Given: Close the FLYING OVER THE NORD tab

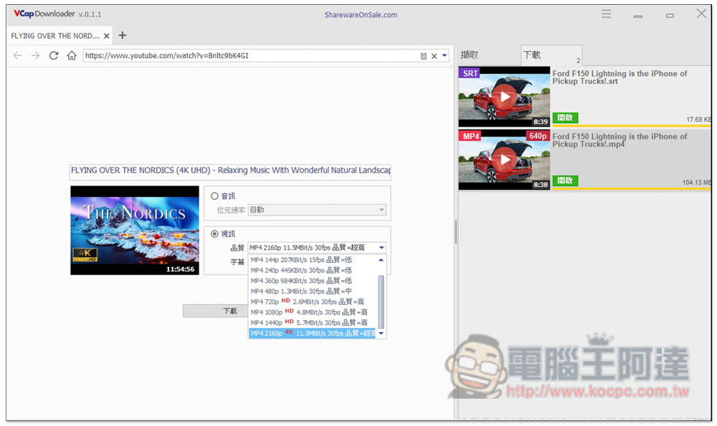Looking at the screenshot, I should [x=107, y=36].
